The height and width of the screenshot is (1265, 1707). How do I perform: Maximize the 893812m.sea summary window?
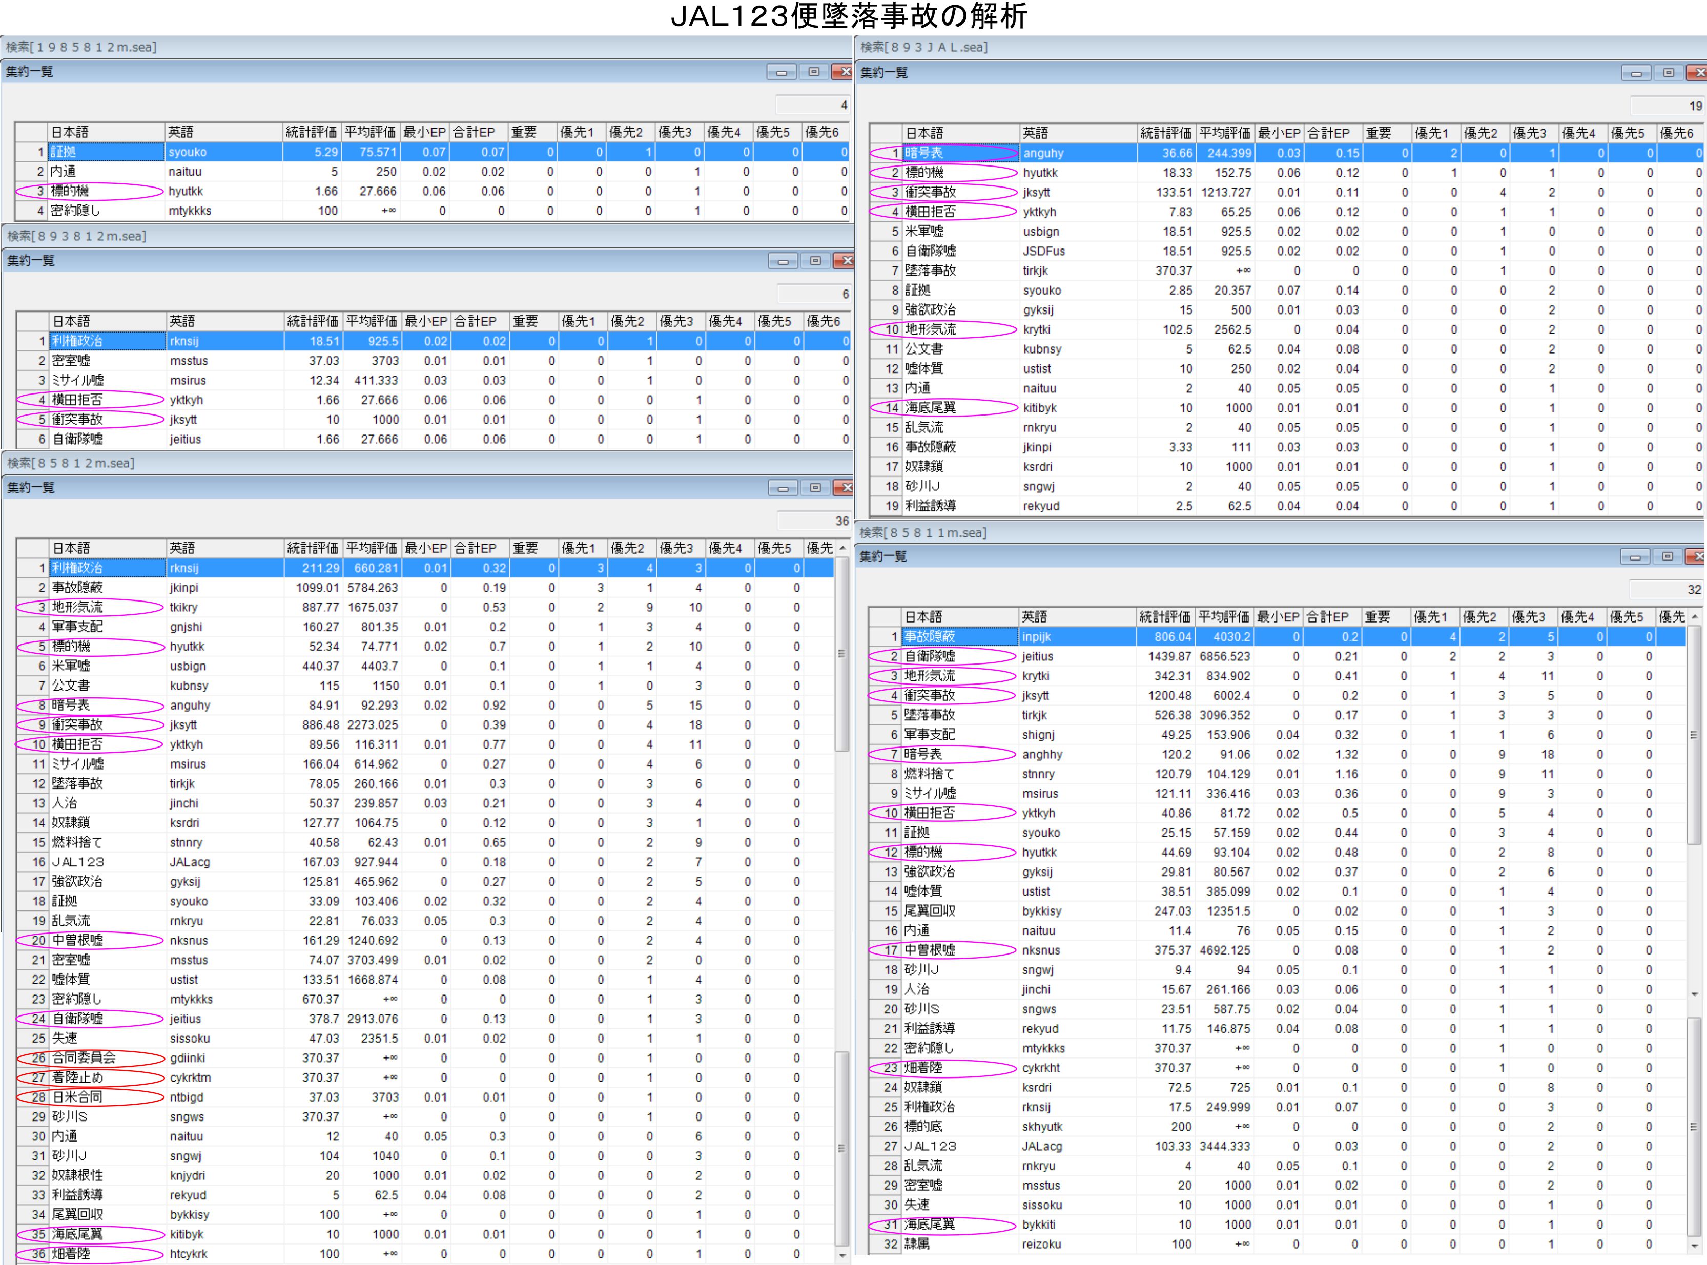[x=815, y=261]
